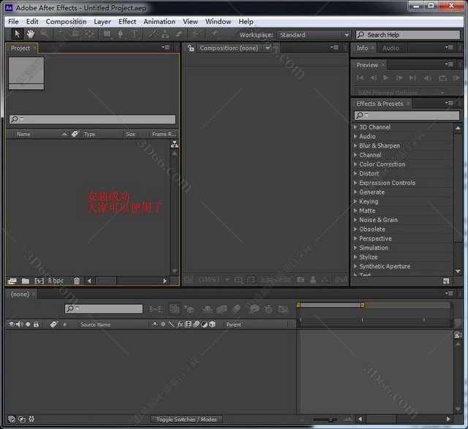Click the video eye column icon in timeline
Image resolution: width=468 pixels, height=429 pixels.
click(11, 324)
